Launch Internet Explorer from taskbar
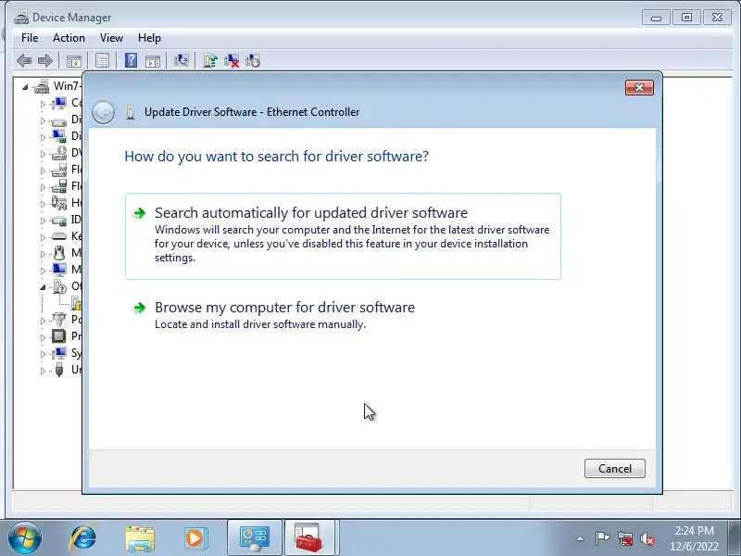The width and height of the screenshot is (741, 556). click(x=82, y=538)
